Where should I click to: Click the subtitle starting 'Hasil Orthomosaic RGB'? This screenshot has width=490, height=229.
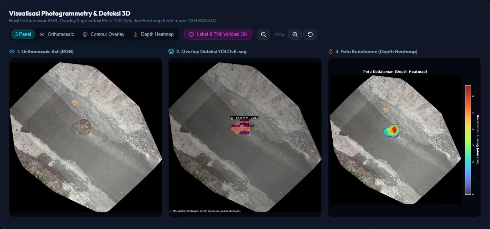point(112,21)
